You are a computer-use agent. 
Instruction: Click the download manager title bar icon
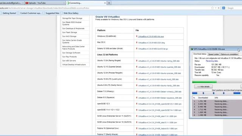pyautogui.click(x=192, y=49)
